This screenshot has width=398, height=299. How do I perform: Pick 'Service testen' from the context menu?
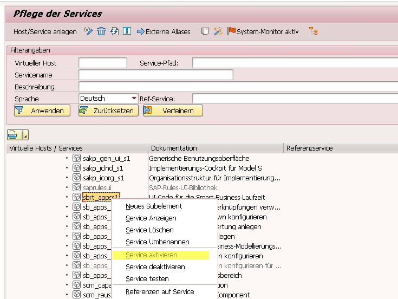click(147, 279)
